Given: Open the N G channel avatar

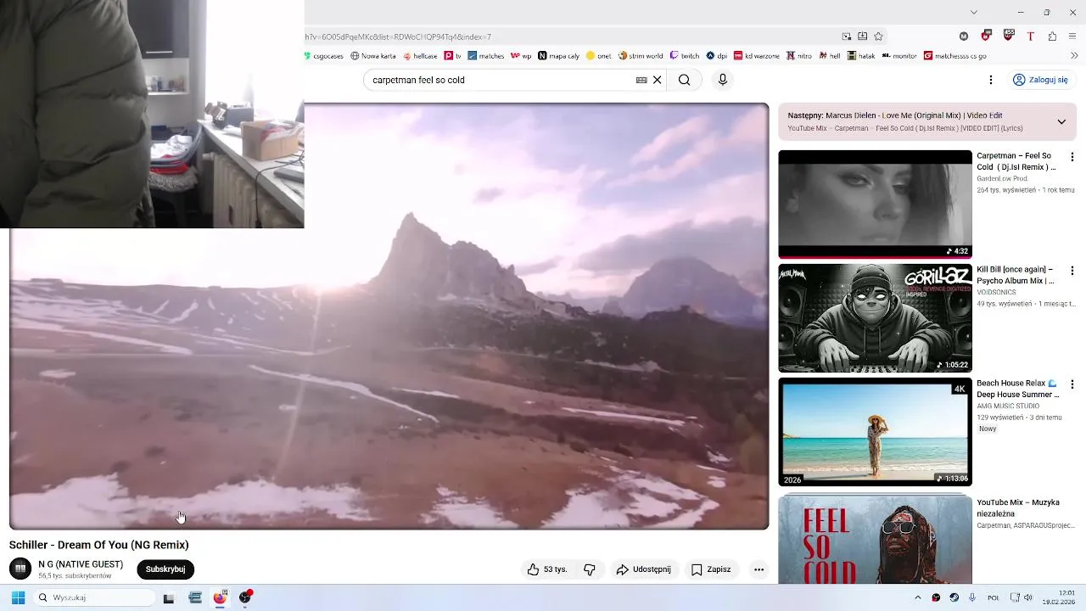Looking at the screenshot, I should (20, 569).
